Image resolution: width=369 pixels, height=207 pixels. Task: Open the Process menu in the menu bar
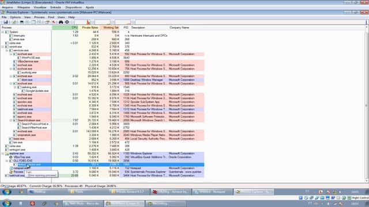click(x=39, y=17)
